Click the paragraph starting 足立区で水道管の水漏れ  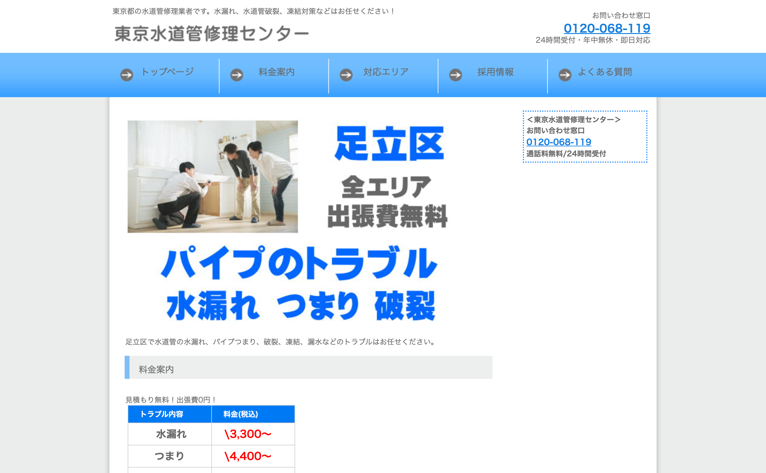click(x=281, y=342)
